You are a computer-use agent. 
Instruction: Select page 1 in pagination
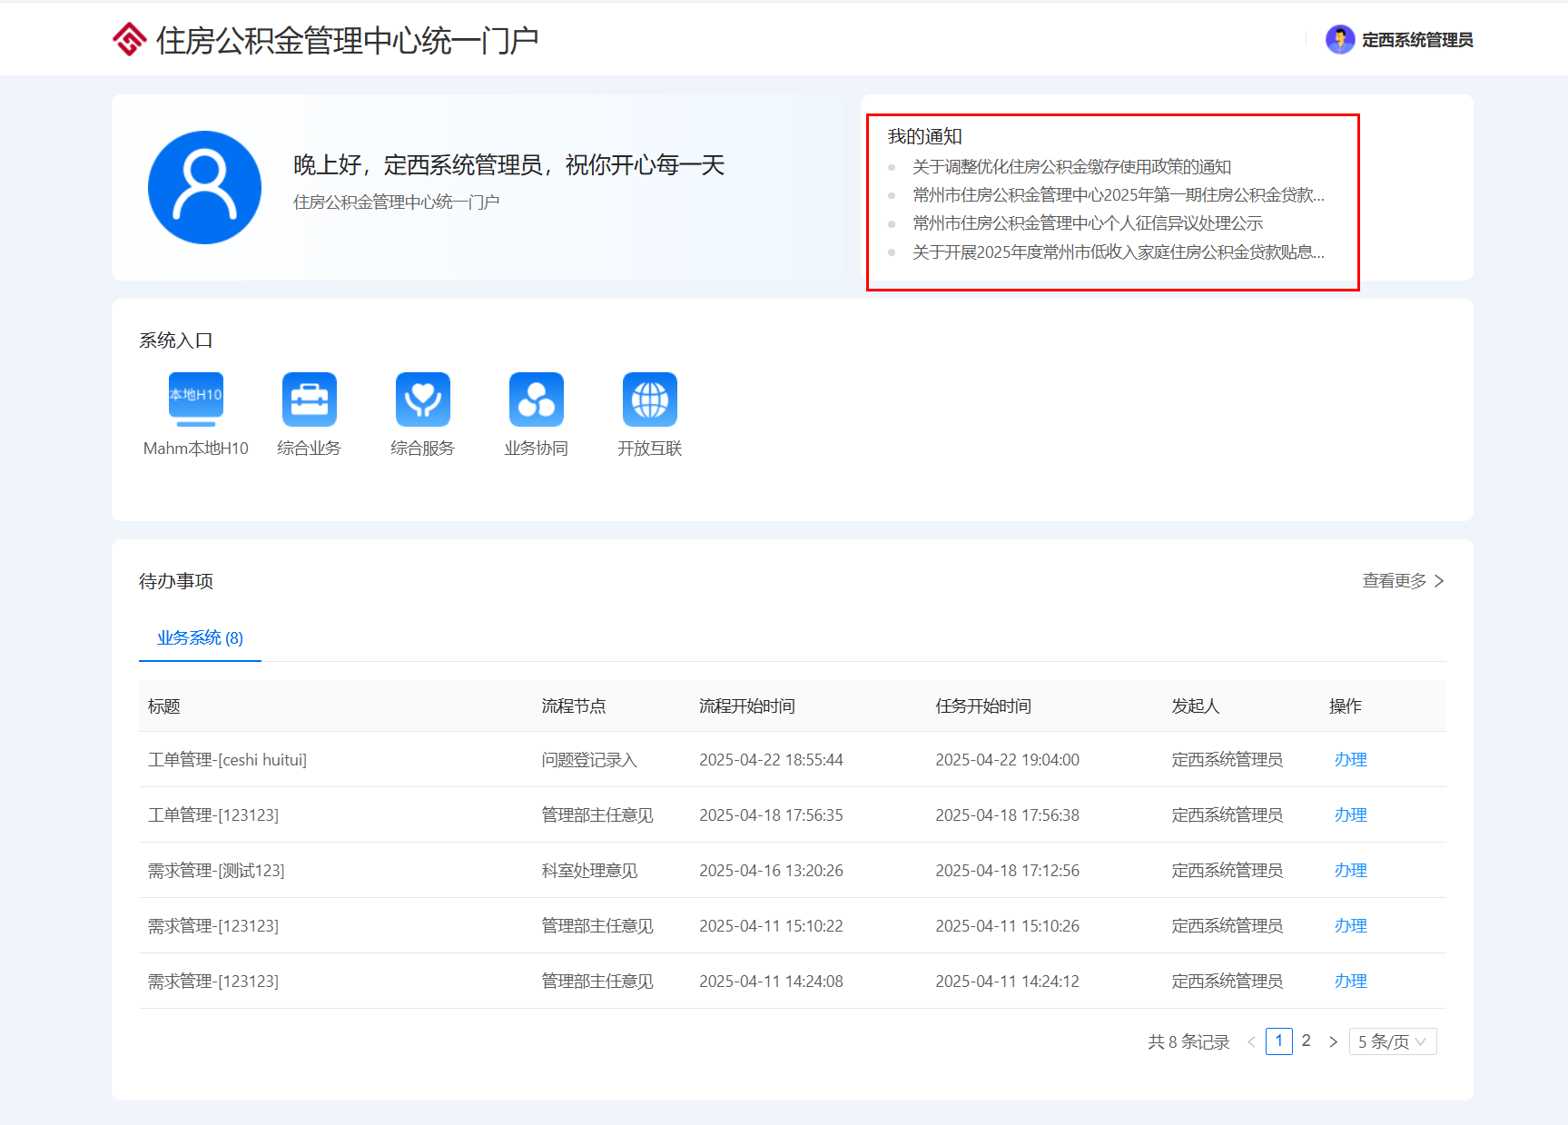coord(1278,1041)
